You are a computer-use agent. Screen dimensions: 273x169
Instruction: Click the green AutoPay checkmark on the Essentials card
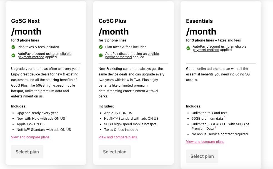[x=188, y=48]
